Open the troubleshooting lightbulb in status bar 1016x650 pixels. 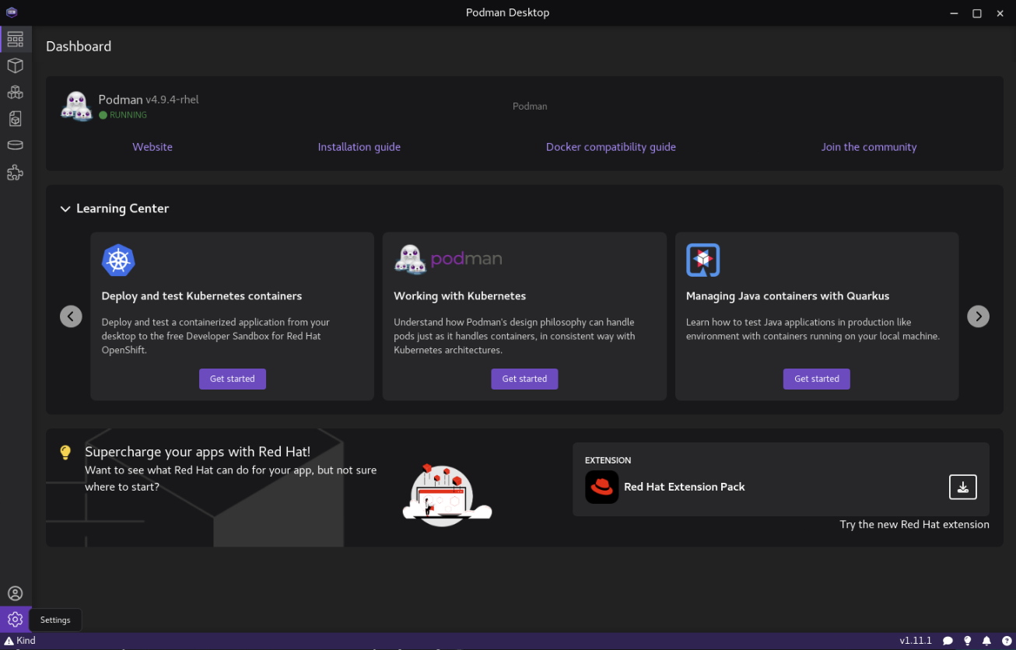coord(968,641)
